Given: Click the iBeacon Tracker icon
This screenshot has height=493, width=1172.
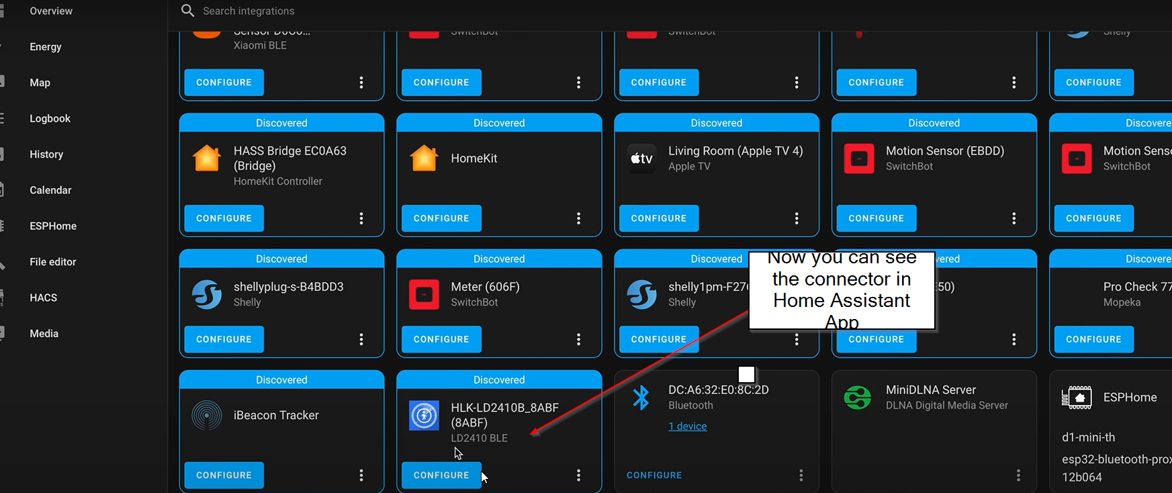Looking at the screenshot, I should (x=207, y=416).
